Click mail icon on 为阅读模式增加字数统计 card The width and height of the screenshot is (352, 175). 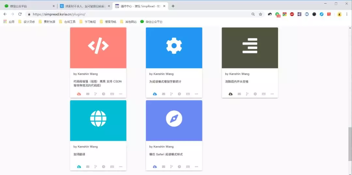click(x=164, y=94)
